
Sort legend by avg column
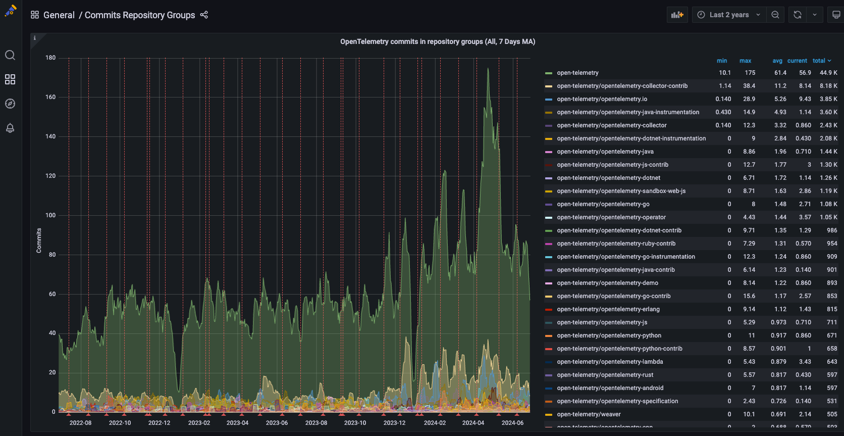point(777,61)
